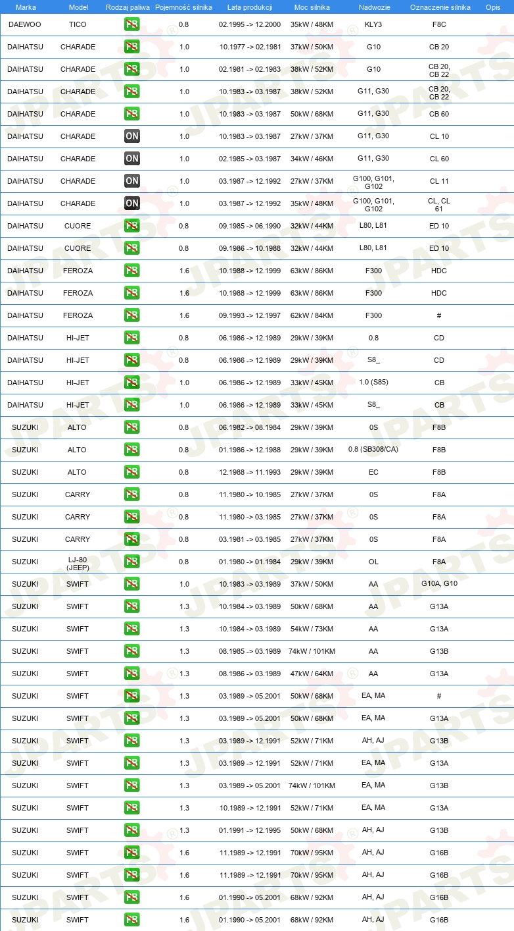
Task: Click the production years 06.1982 -> 08.1984
Action: (x=250, y=427)
